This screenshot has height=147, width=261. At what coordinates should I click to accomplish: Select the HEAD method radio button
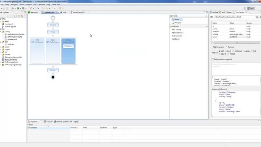244,51
